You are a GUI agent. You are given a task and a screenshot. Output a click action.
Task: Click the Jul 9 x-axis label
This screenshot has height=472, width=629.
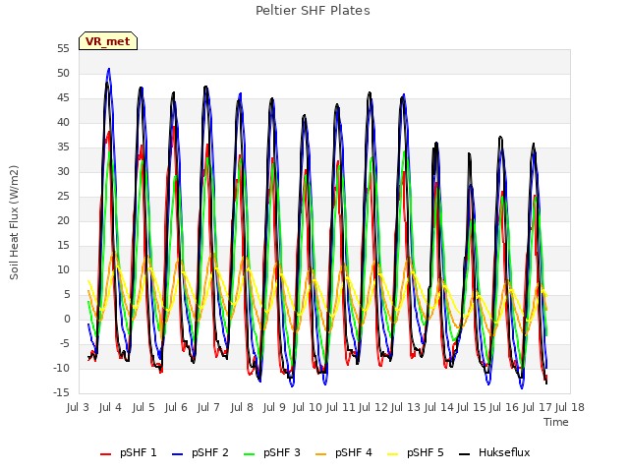[274, 407]
